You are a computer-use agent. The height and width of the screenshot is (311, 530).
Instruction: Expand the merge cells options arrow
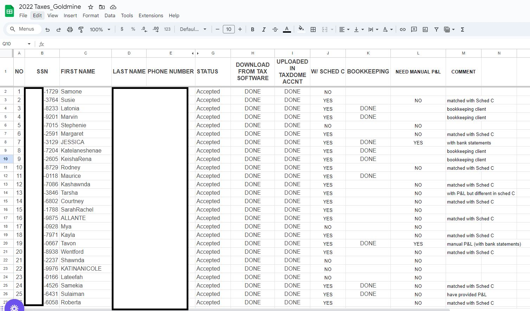(332, 30)
